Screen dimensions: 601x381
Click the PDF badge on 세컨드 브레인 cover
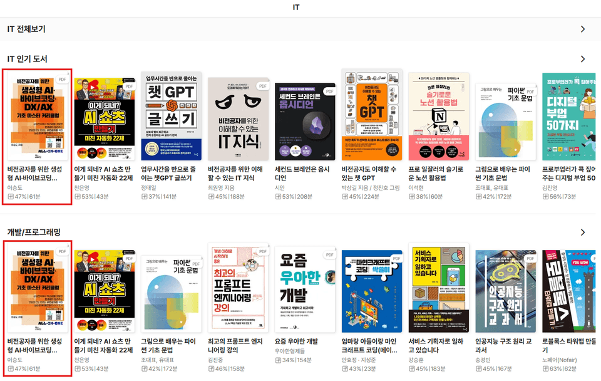pos(329,91)
